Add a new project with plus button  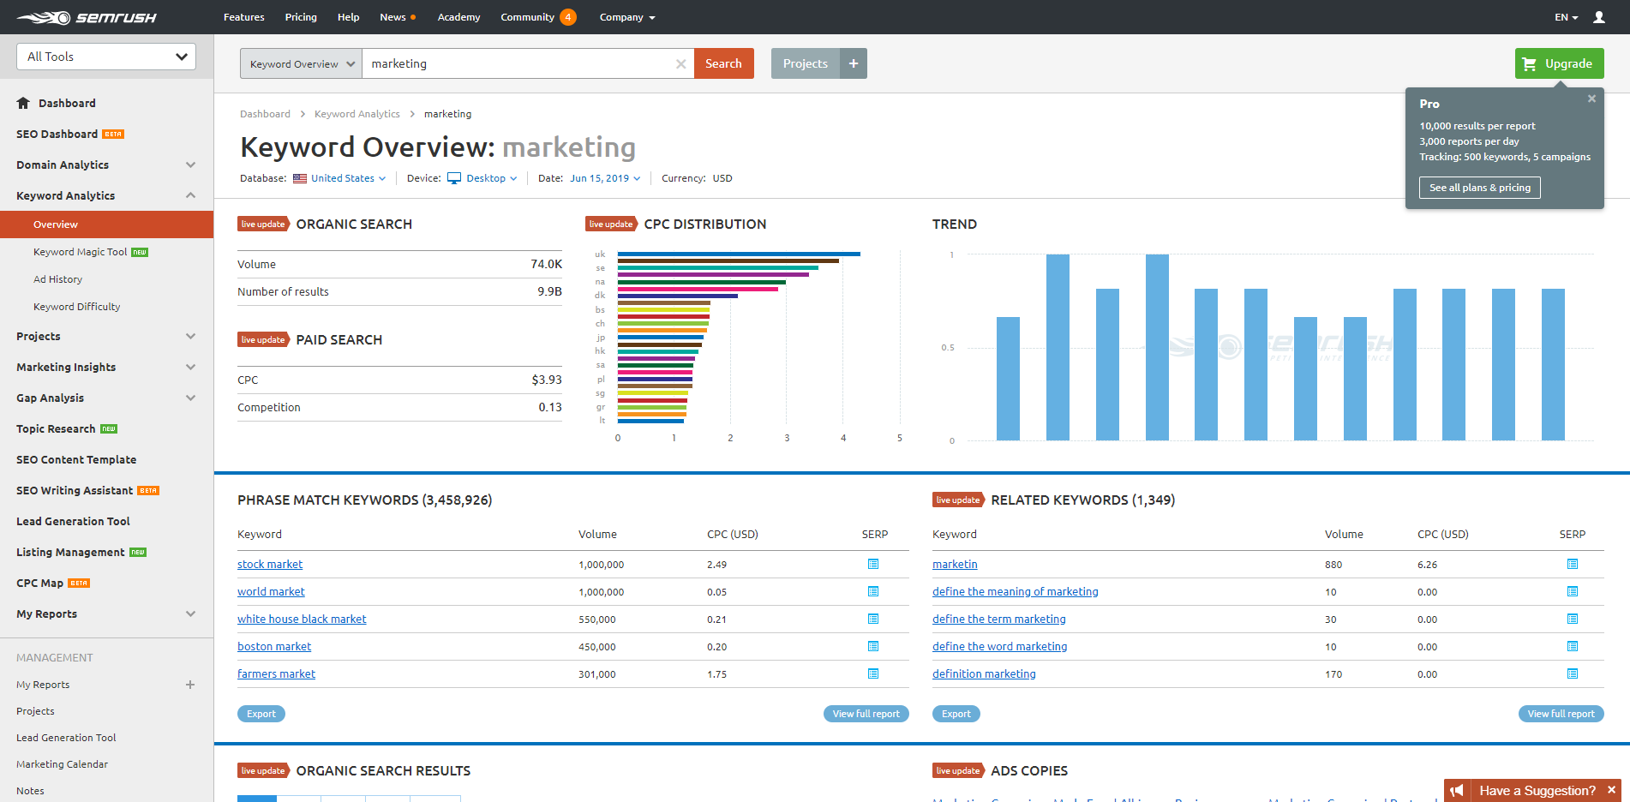pos(854,63)
